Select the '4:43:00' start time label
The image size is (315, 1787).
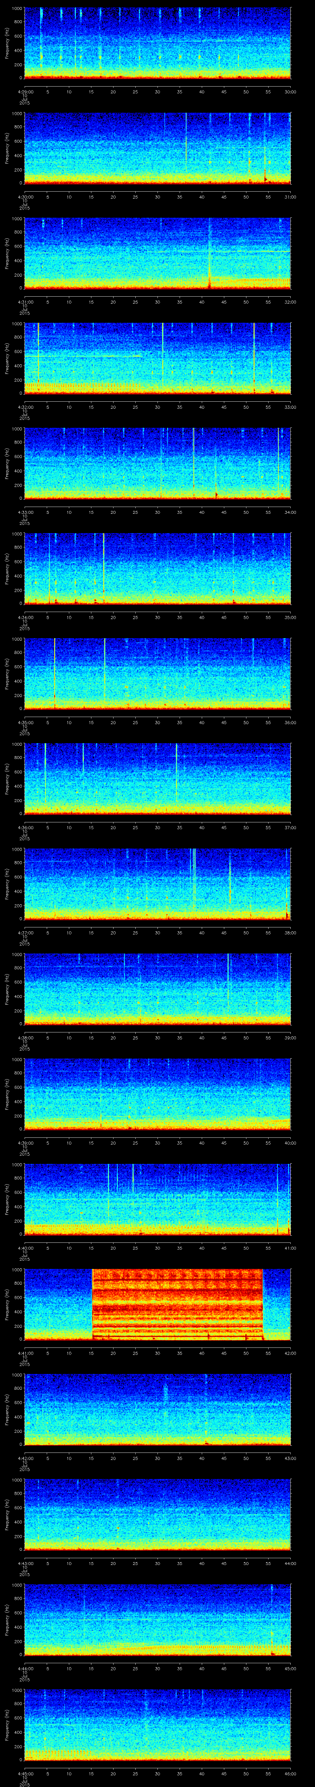[24, 1564]
